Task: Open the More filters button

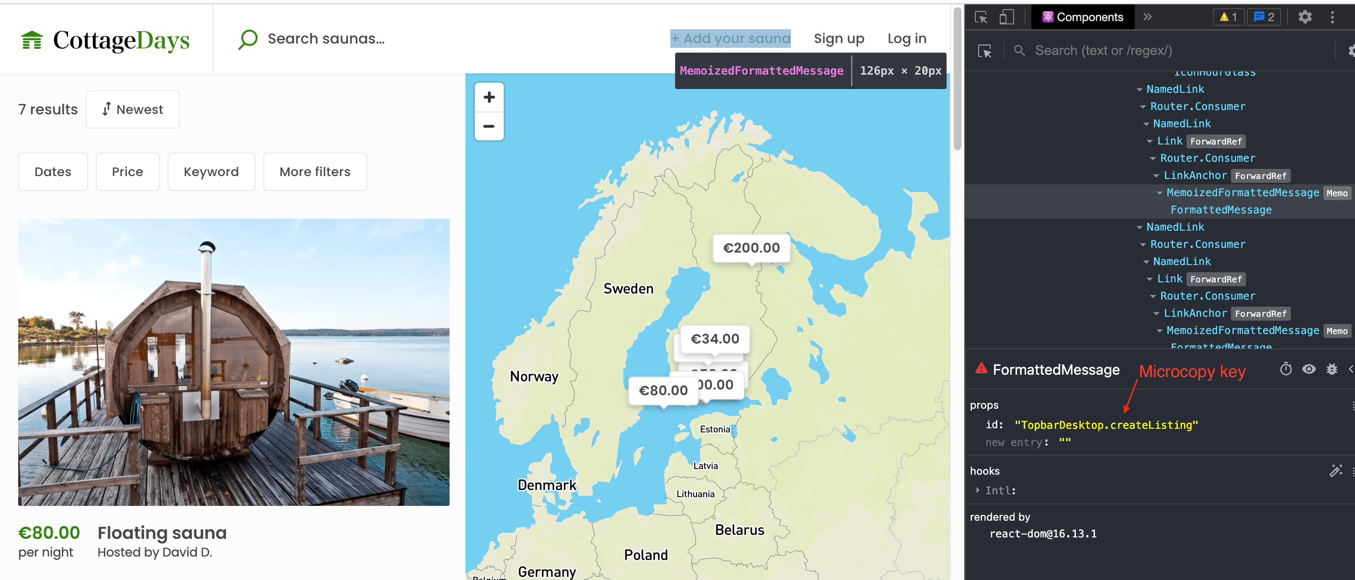Action: coord(315,172)
